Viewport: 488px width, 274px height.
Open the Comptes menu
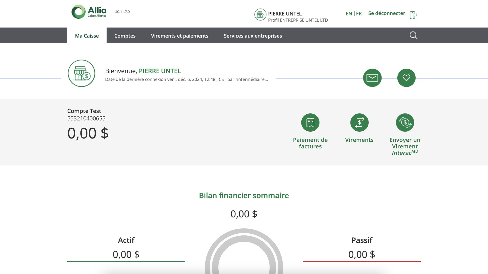pos(125,36)
